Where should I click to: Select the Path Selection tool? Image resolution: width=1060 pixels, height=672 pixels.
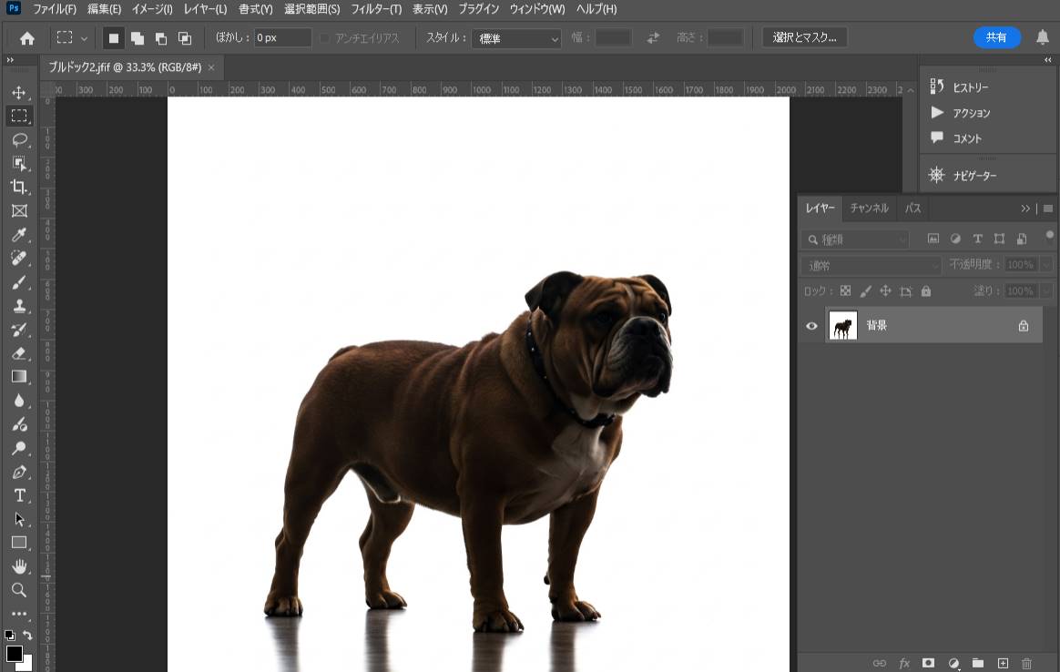pos(19,519)
